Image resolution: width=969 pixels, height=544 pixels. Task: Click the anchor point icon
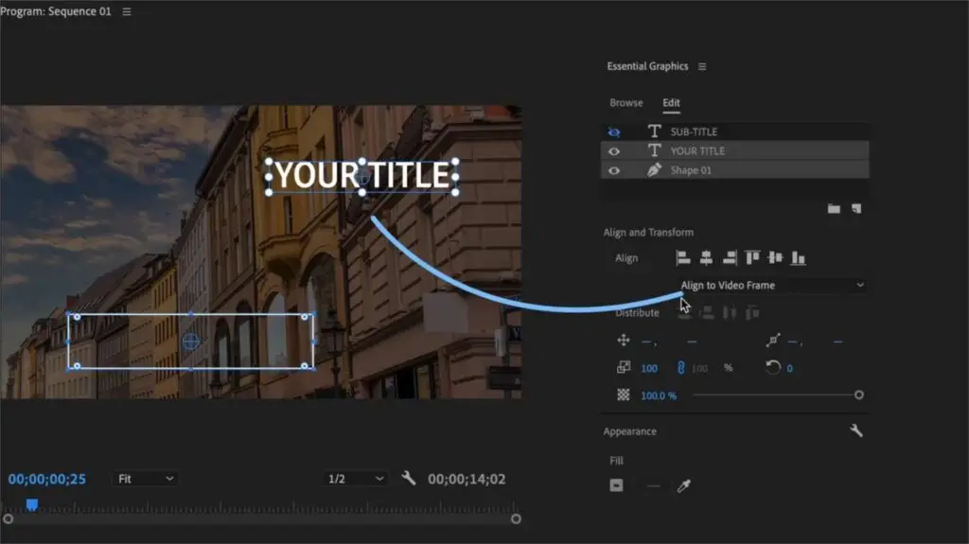pyautogui.click(x=773, y=340)
